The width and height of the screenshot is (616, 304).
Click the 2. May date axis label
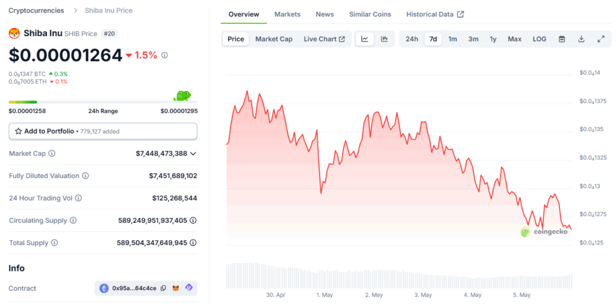[374, 295]
